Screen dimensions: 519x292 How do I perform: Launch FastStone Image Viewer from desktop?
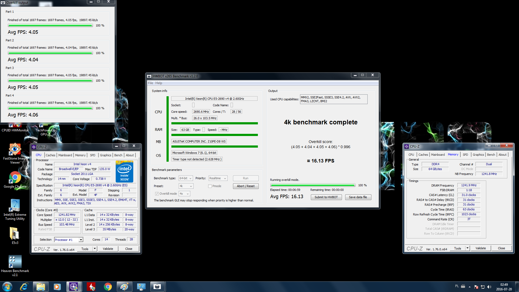[x=15, y=154]
